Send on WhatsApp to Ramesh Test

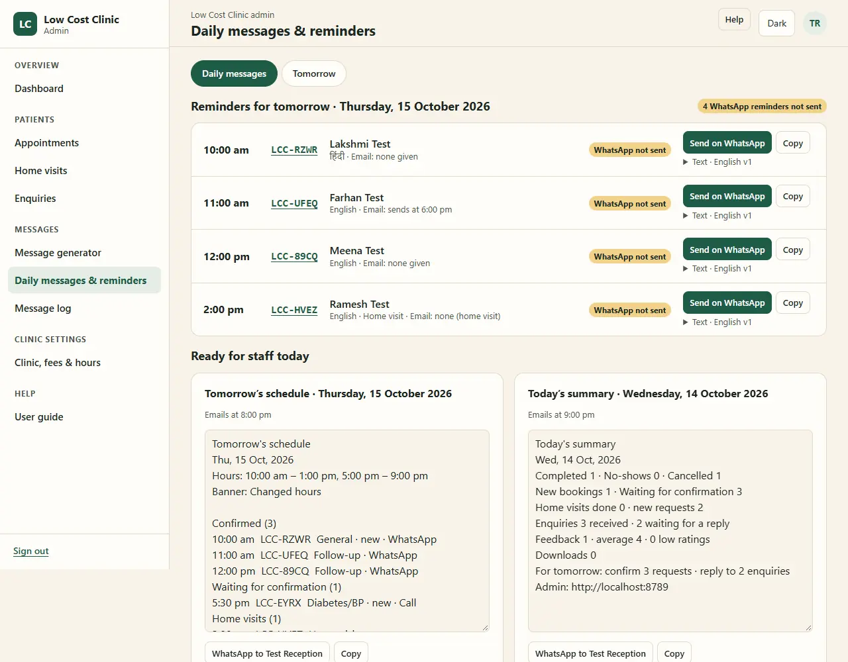click(x=727, y=303)
